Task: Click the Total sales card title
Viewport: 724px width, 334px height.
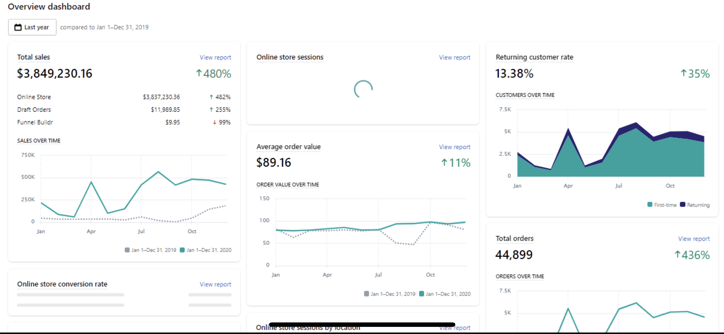Action: pyautogui.click(x=34, y=57)
